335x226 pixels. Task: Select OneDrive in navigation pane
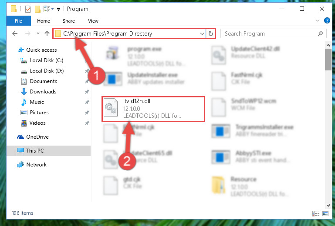(x=33, y=137)
